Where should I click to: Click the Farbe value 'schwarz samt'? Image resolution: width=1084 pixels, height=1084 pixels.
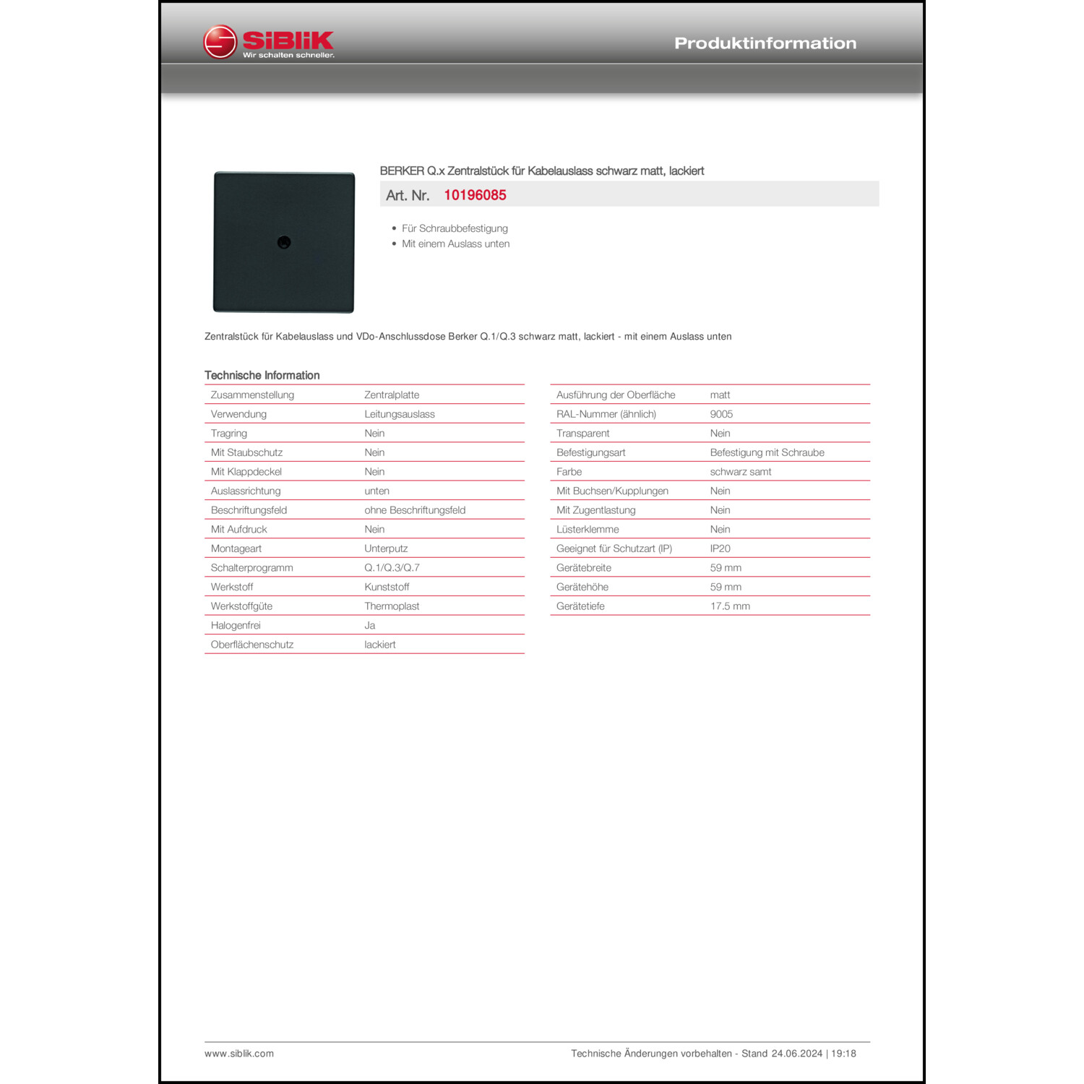[740, 472]
